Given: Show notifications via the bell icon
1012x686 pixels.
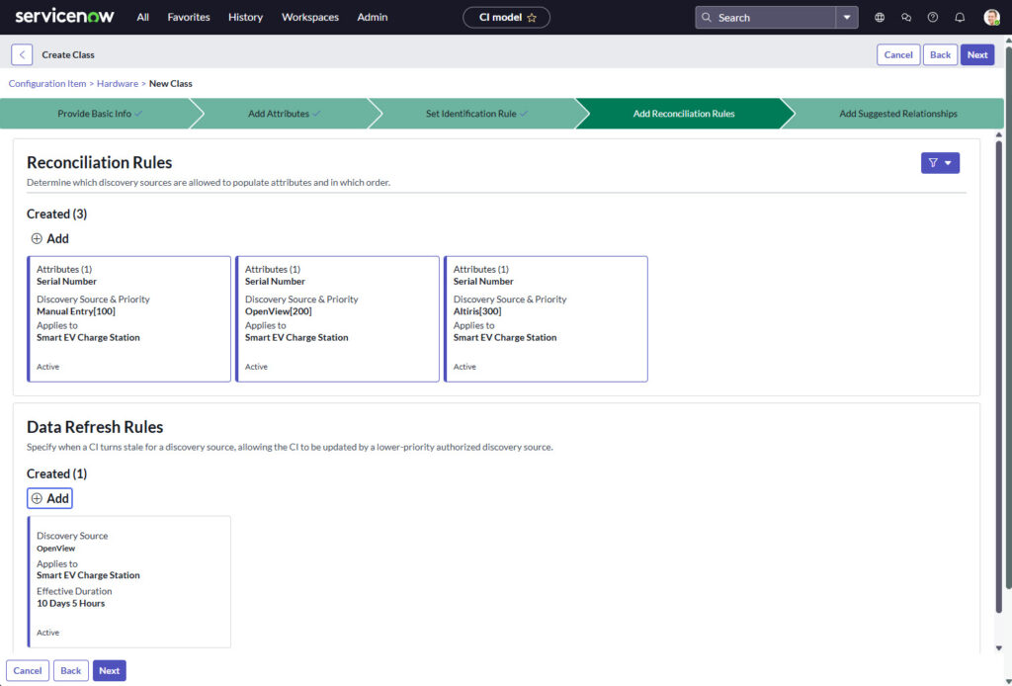Looking at the screenshot, I should (960, 18).
